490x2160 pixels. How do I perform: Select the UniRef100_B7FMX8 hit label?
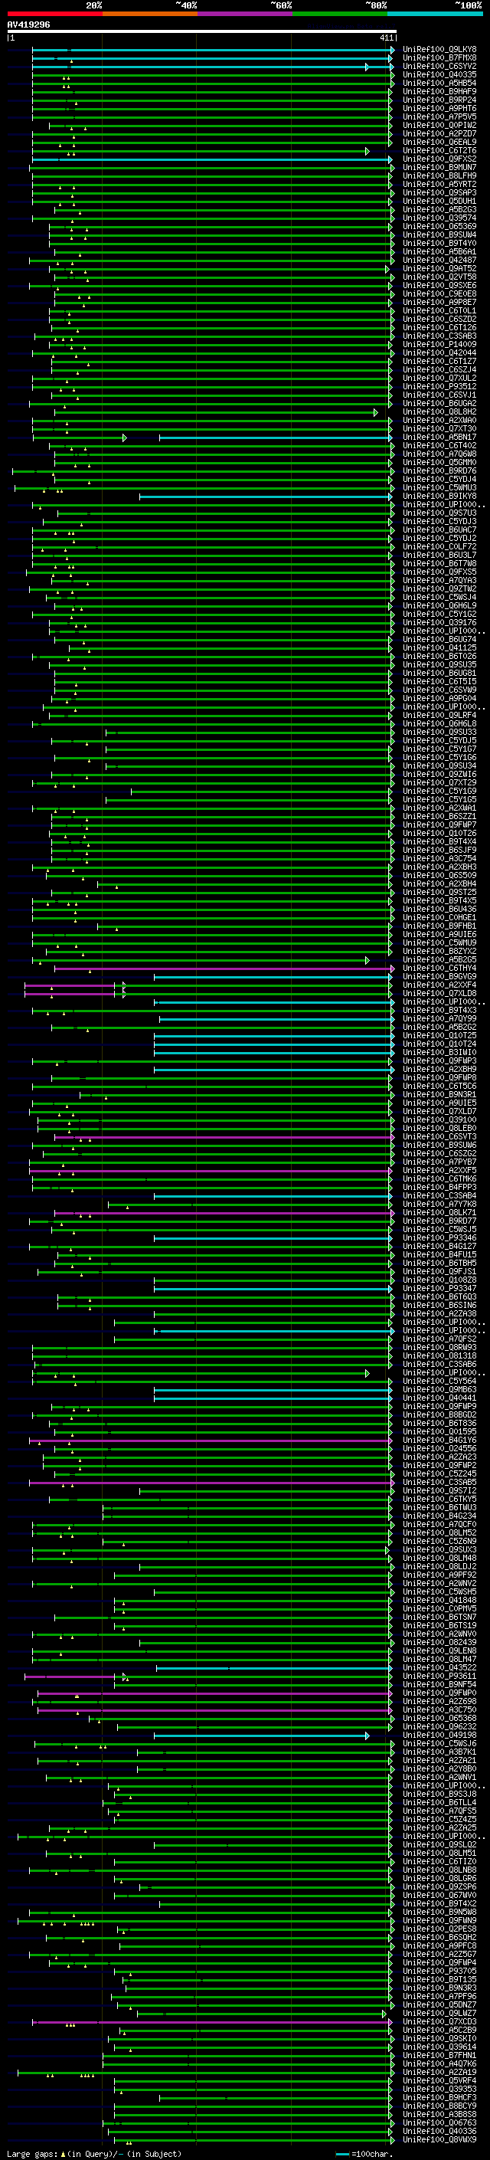coord(439,58)
